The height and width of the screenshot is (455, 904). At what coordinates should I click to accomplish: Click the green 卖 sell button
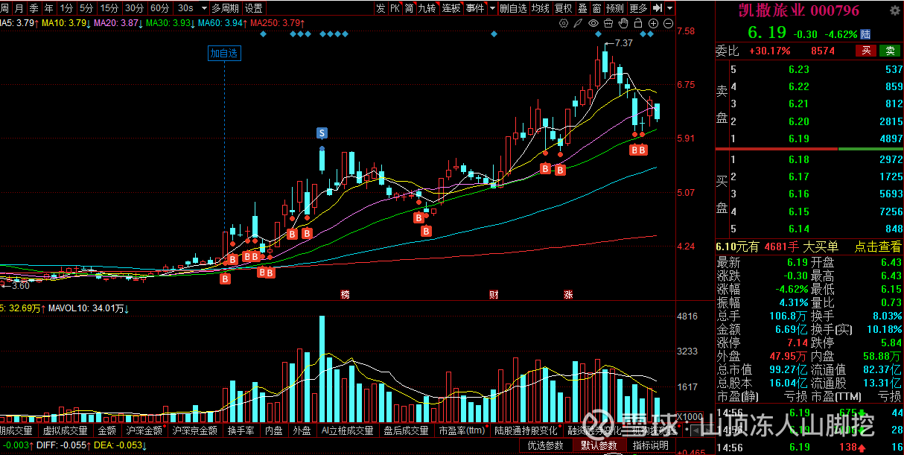tap(889, 51)
